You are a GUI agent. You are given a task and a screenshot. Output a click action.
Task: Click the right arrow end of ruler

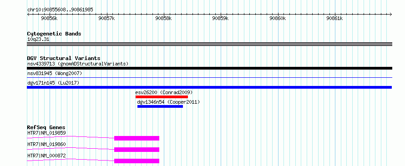390,14
